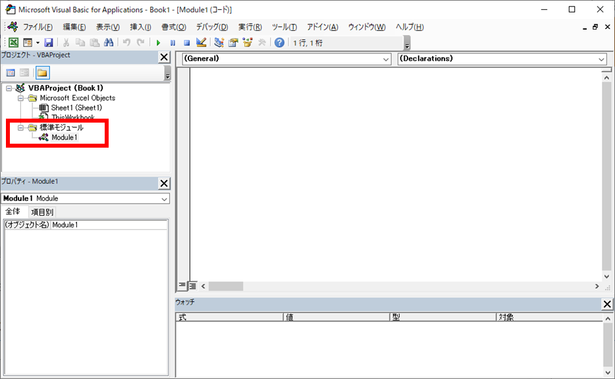
Task: Open the 表示(V) menu
Action: [108, 27]
